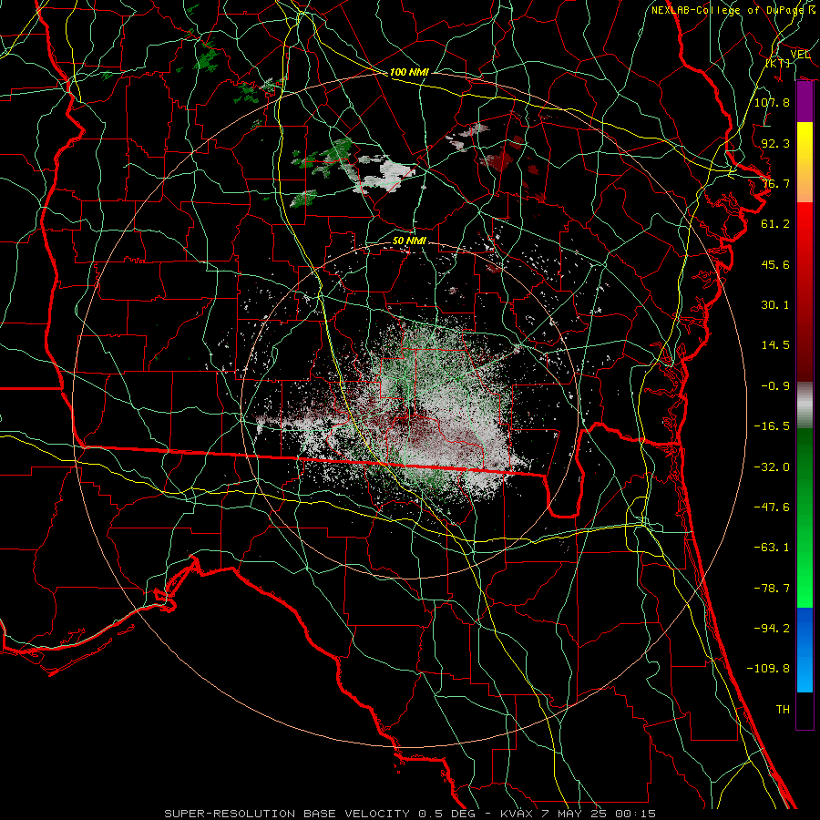The height and width of the screenshot is (820, 820).
Task: Select the -47.6 velocity scale value
Action: coord(772,507)
